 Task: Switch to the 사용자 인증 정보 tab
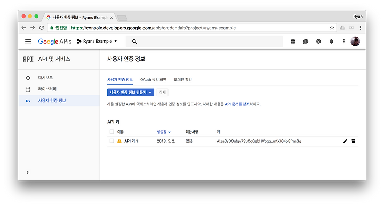[120, 80]
